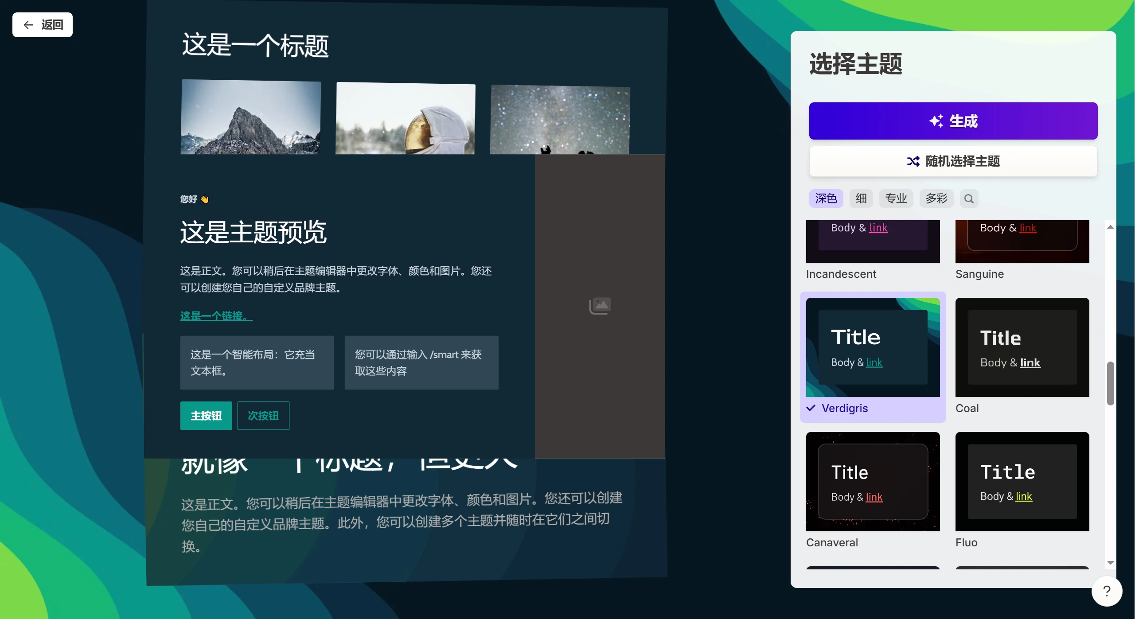Click the 这是一个智能布局 smart box
Screen dimensions: 1135x619
point(257,362)
